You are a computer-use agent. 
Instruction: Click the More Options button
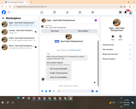coord(83,31)
